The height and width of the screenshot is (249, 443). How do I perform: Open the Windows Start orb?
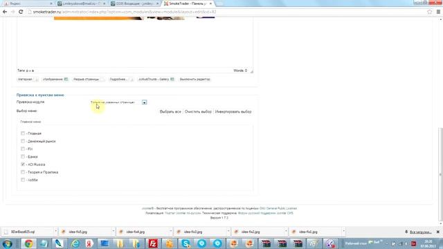(x=8, y=243)
